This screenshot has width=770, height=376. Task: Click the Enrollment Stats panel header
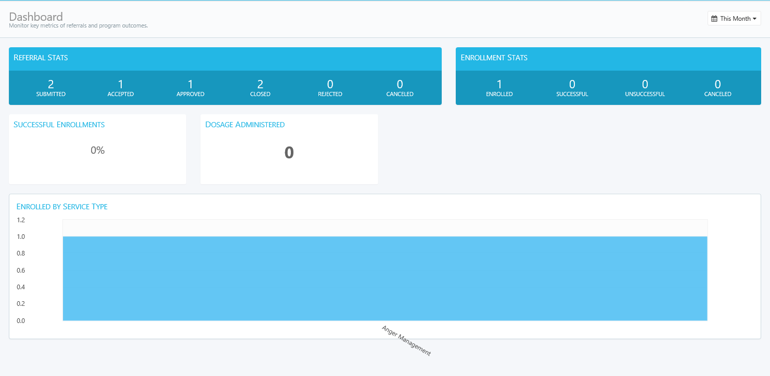[494, 58]
